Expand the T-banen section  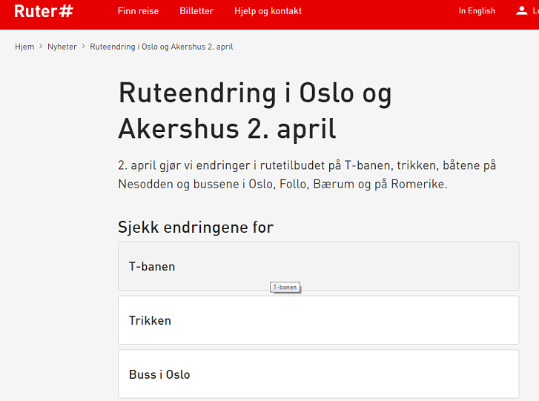coord(318,266)
